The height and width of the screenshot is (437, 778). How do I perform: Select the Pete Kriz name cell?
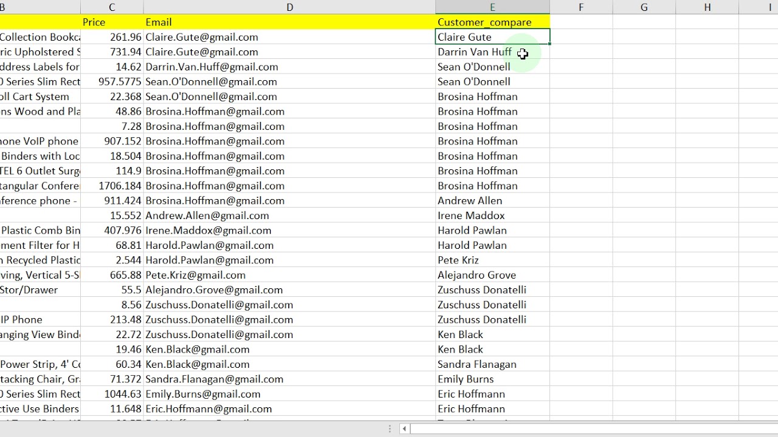pyautogui.click(x=492, y=260)
